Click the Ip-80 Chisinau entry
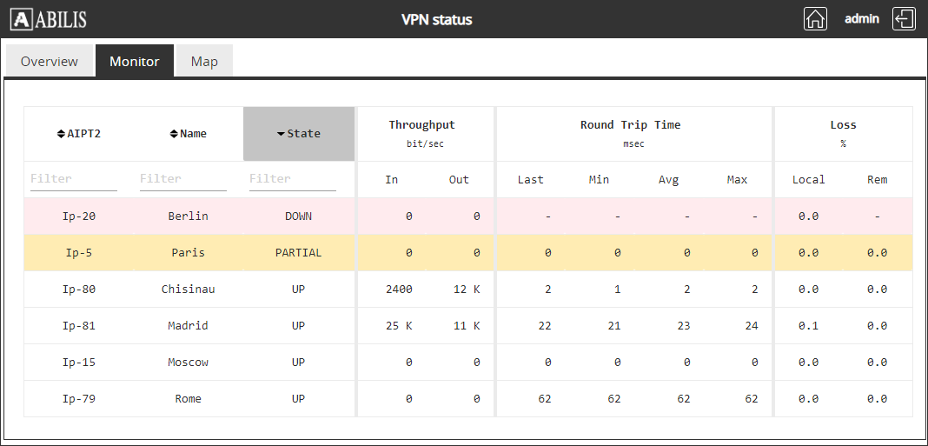Viewport: 928px width, 446px height. [189, 290]
